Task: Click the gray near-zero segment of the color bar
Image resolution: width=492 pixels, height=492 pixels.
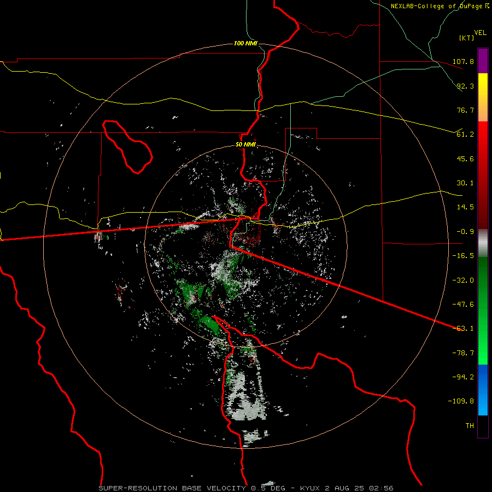Action: [x=483, y=243]
